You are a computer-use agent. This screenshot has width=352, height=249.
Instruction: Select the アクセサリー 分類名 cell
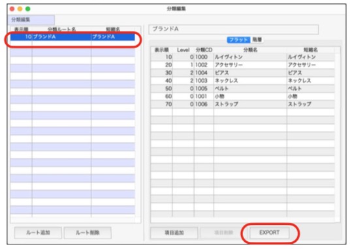(x=250, y=65)
